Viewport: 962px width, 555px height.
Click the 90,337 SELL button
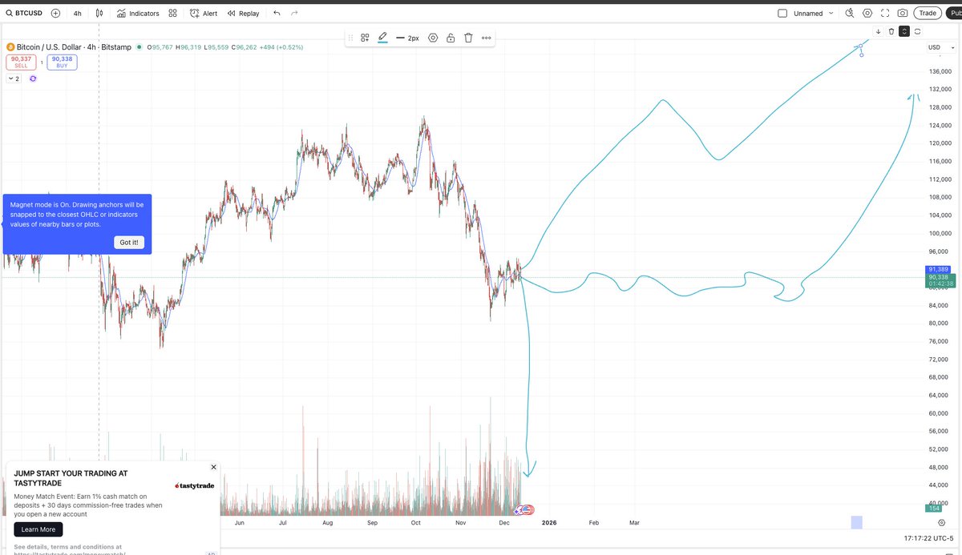pyautogui.click(x=22, y=62)
